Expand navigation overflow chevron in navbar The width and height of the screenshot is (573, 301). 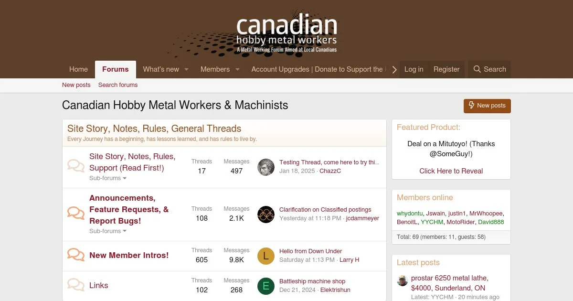(x=394, y=70)
